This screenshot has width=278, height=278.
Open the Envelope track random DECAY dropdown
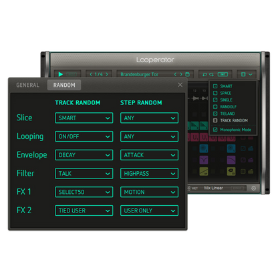pos(84,155)
